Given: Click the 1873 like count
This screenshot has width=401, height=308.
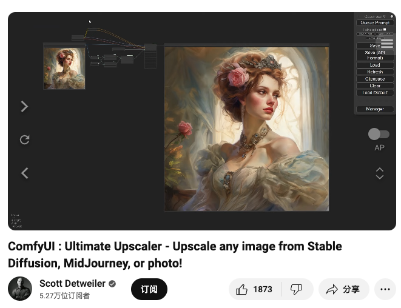Looking at the screenshot, I should 263,289.
